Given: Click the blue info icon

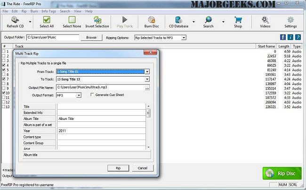Looking at the screenshot, I should [290, 37].
